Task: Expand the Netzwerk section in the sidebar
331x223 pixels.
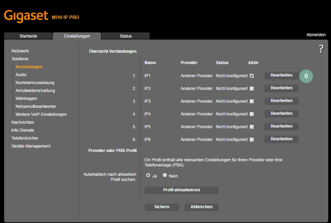Action: (20, 51)
